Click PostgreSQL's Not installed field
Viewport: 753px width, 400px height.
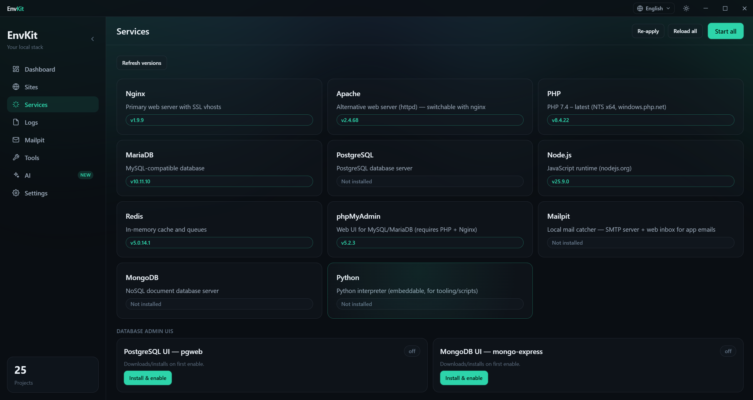[x=430, y=181]
